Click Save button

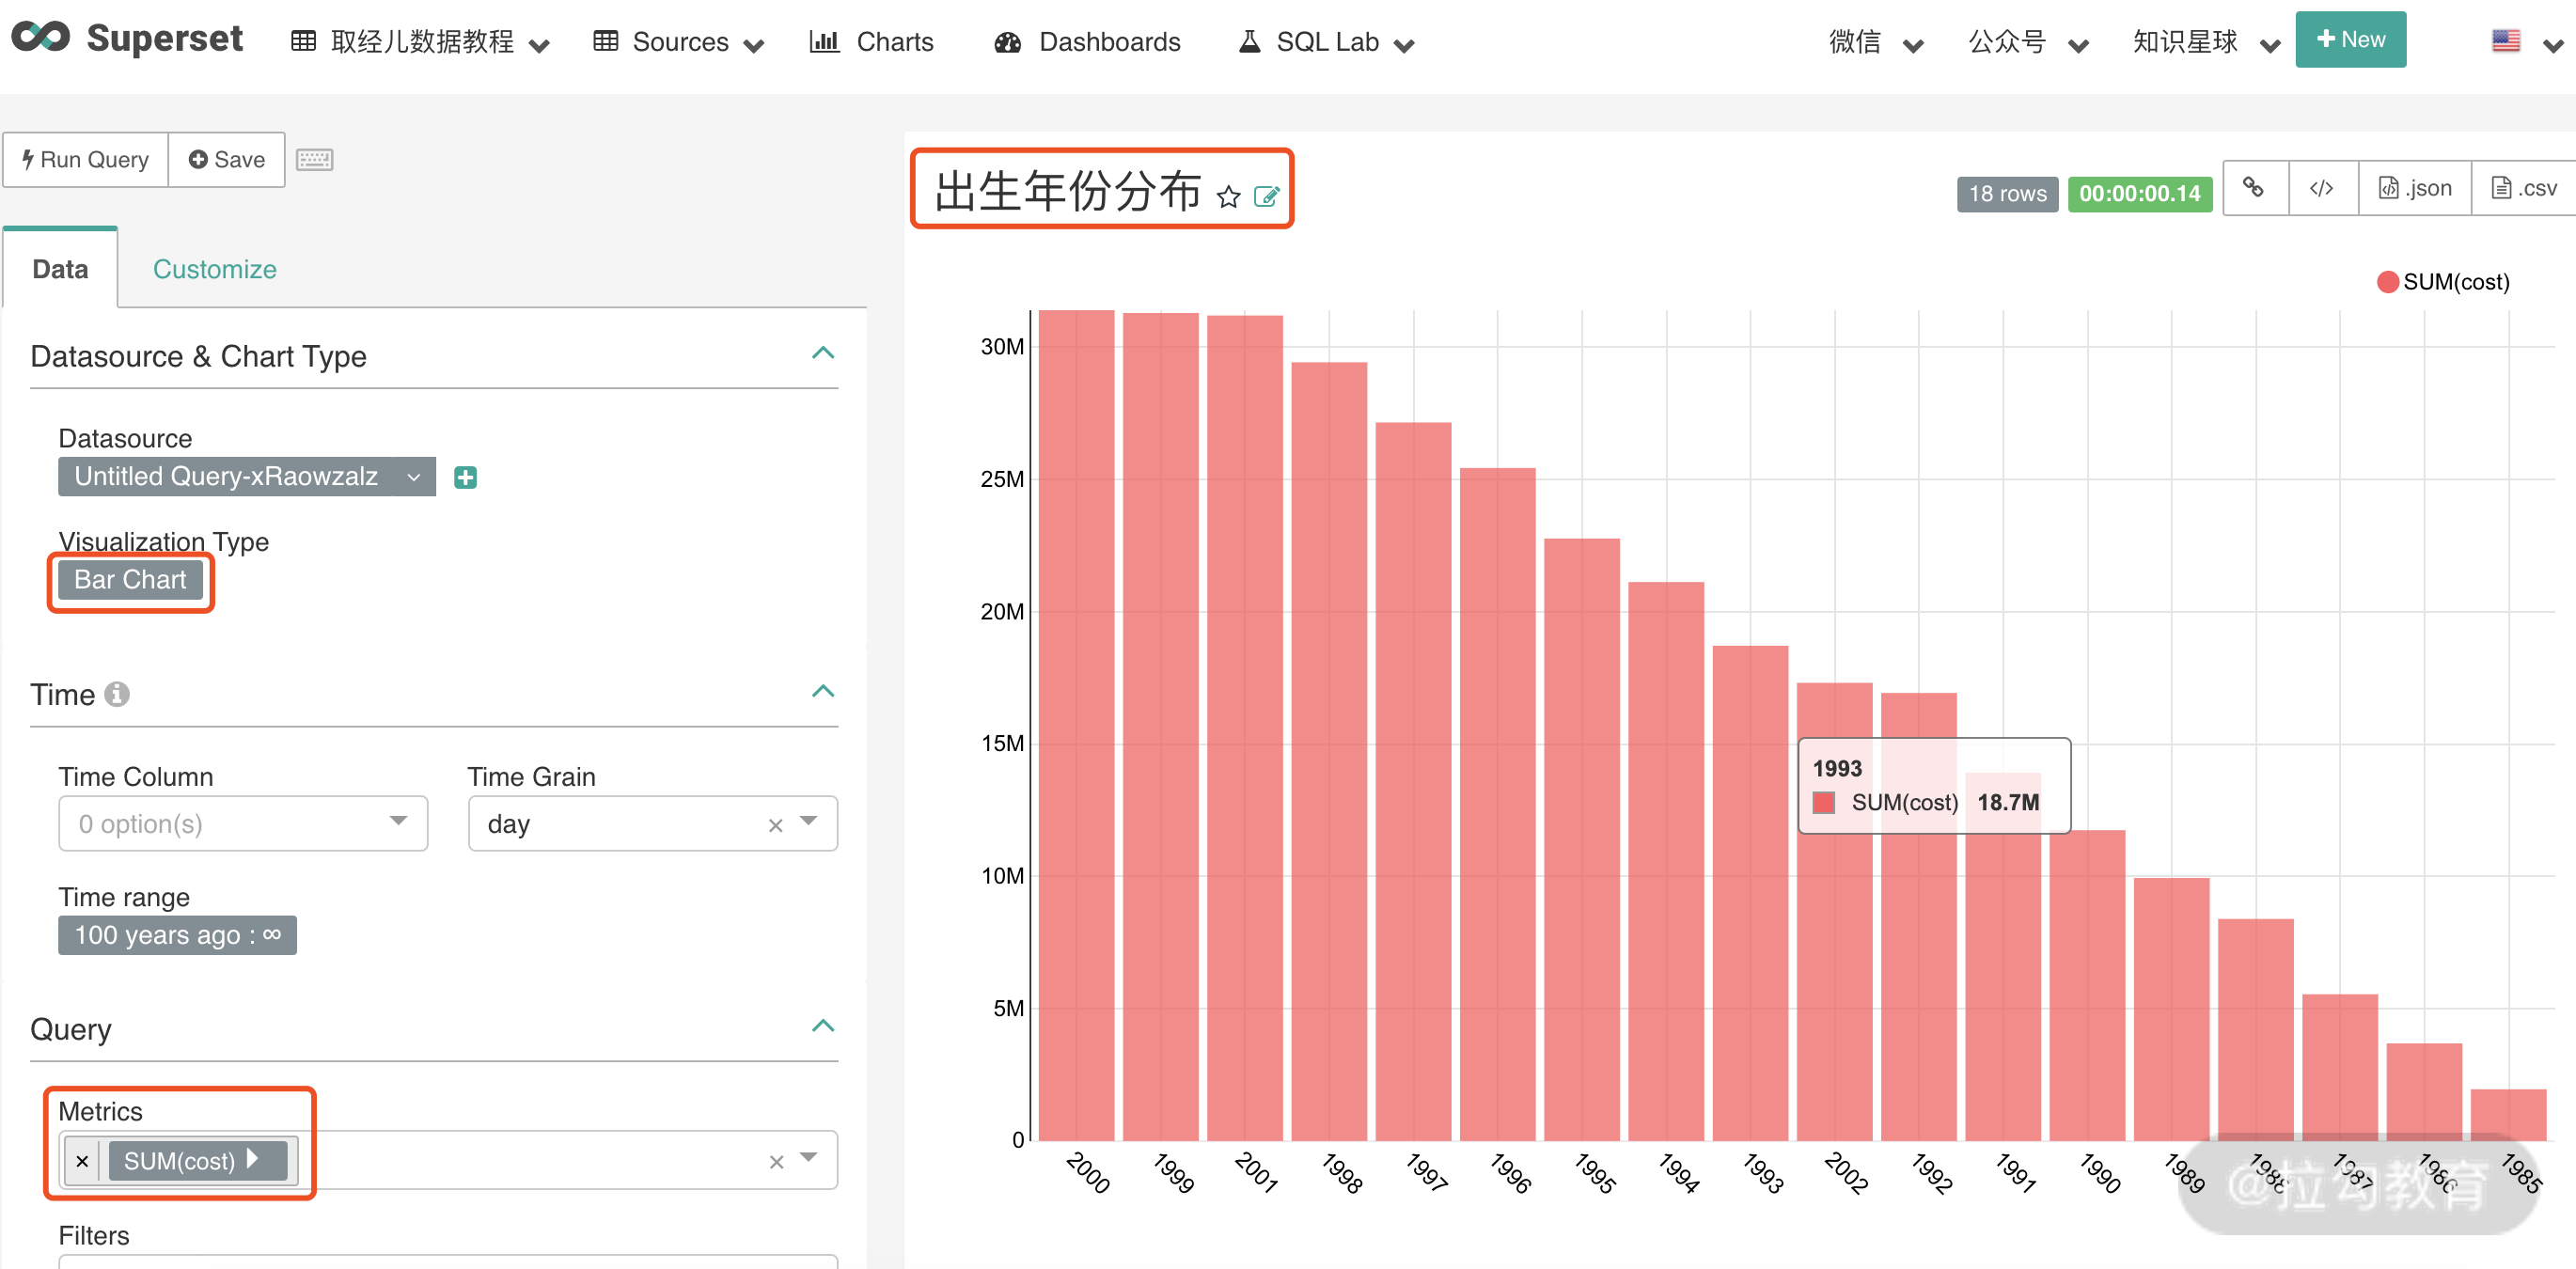pos(227,159)
